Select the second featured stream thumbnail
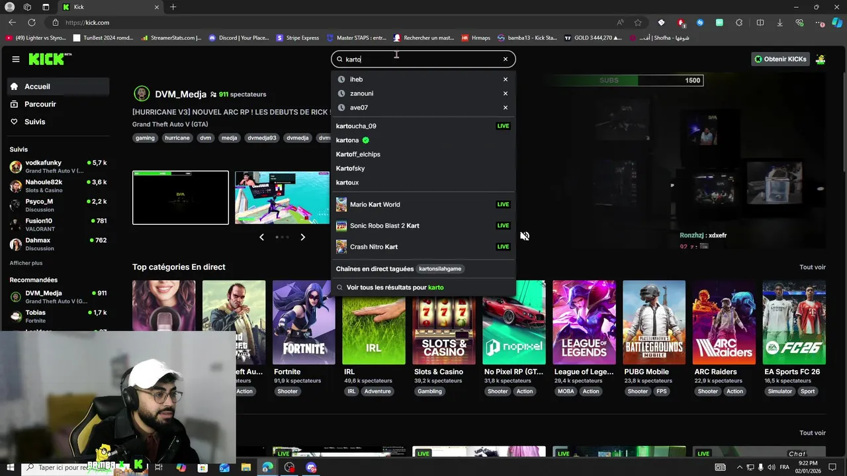 282,198
